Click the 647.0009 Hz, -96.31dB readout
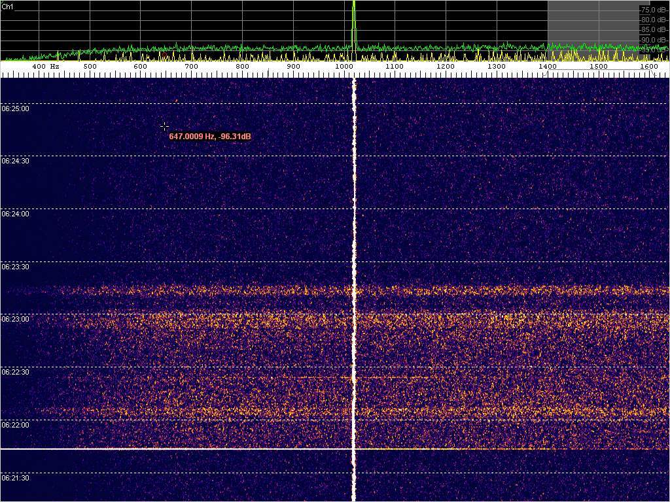 pos(210,137)
